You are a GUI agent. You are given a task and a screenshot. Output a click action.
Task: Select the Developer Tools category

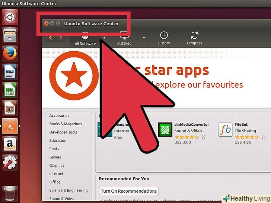click(x=63, y=132)
